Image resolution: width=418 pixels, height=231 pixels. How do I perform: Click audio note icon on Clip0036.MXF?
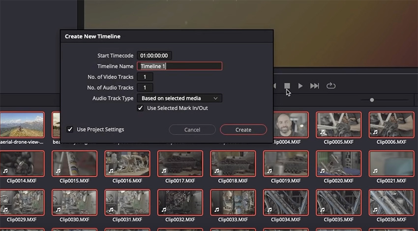(375, 210)
